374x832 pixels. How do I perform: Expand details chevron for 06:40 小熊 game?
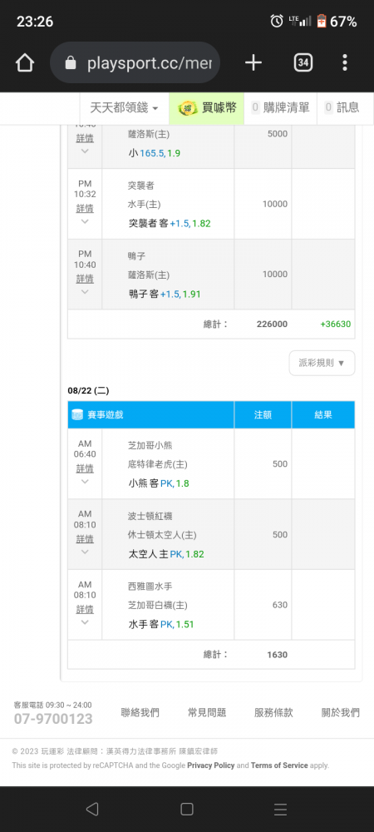coord(85,482)
